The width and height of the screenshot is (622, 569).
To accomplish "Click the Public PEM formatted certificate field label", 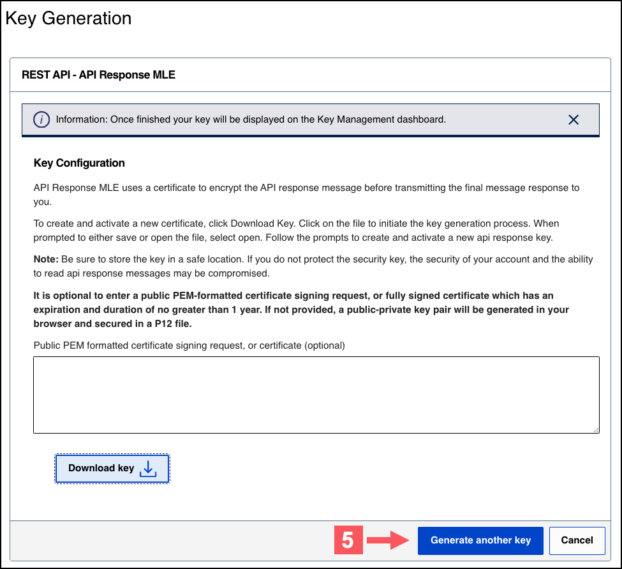I will (x=189, y=345).
